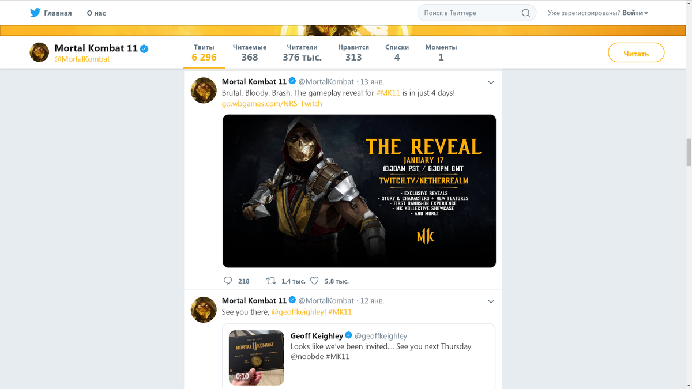Click verified badge on the 12 янв. tweet
This screenshot has height=389, width=692.
coord(292,300)
